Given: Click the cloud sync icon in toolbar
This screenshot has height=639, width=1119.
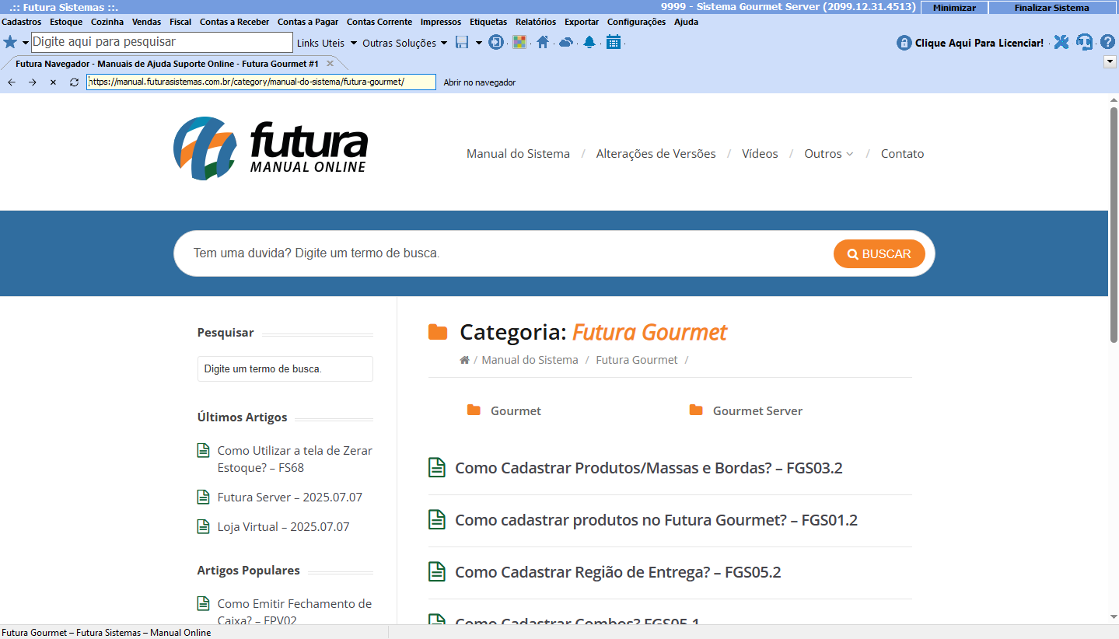Looking at the screenshot, I should coord(566,42).
